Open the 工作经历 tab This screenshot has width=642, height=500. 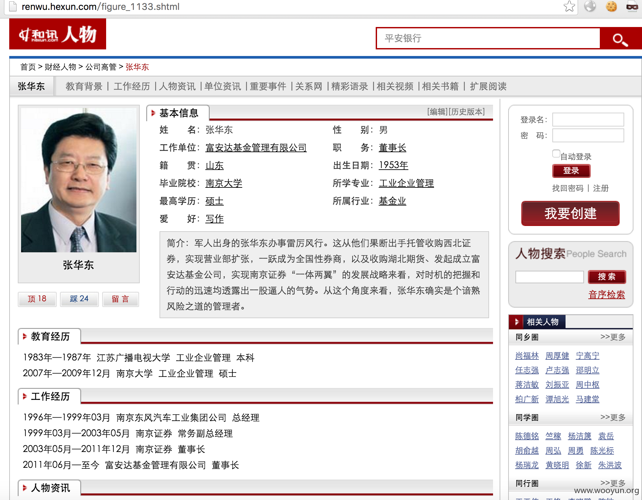click(x=132, y=86)
